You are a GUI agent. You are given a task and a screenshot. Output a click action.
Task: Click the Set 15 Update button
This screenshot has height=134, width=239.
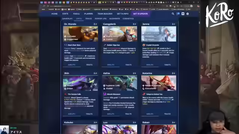pos(140,14)
